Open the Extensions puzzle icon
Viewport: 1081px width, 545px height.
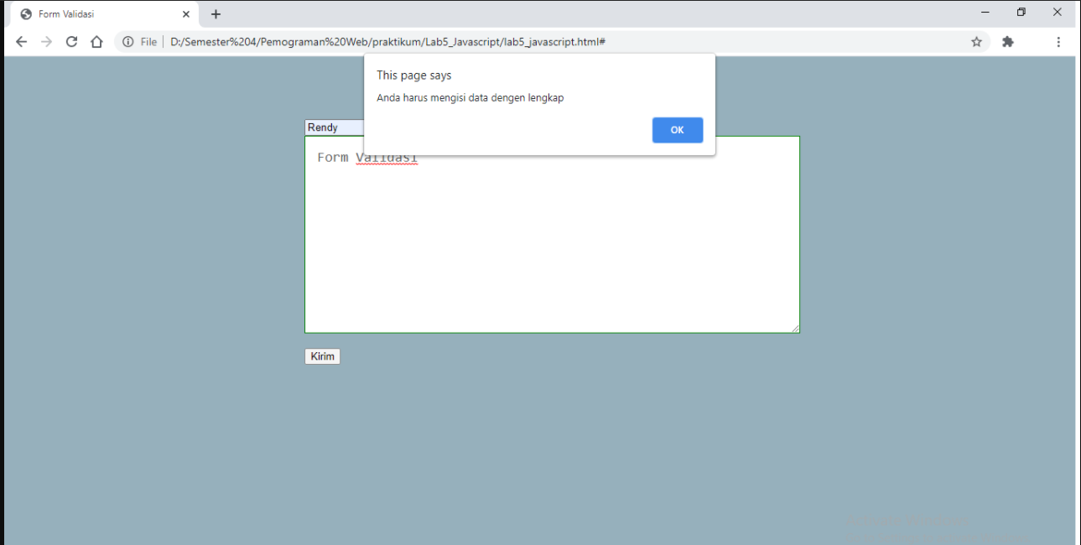pos(1008,42)
